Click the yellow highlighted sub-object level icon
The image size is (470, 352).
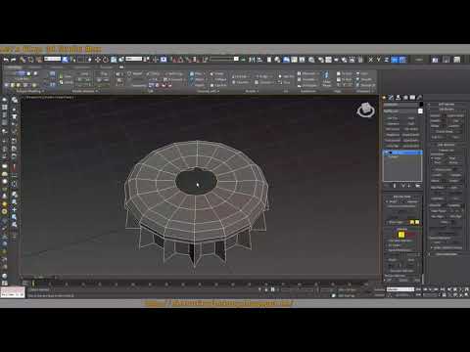tap(401, 235)
